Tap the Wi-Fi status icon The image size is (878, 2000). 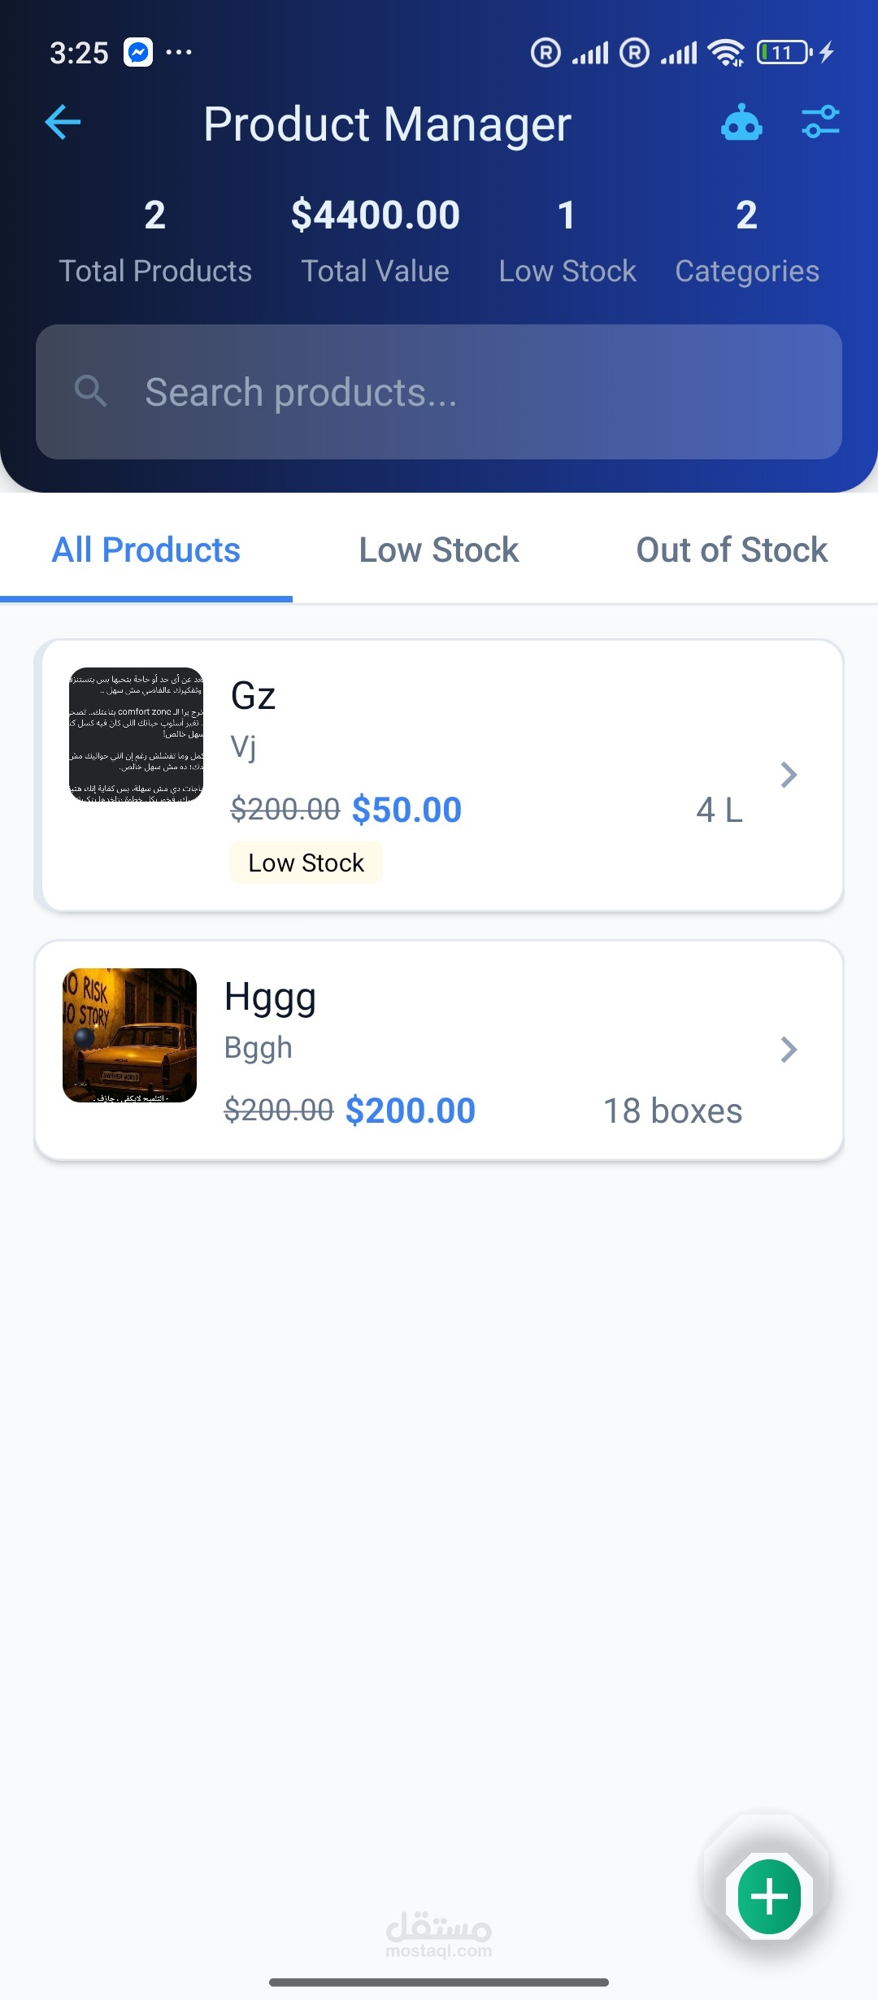[725, 53]
